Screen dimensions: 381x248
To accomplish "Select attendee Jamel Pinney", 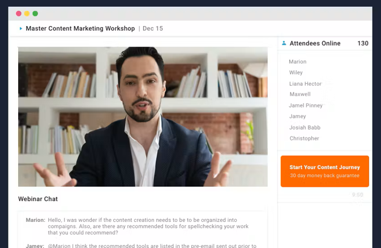I will (x=306, y=105).
